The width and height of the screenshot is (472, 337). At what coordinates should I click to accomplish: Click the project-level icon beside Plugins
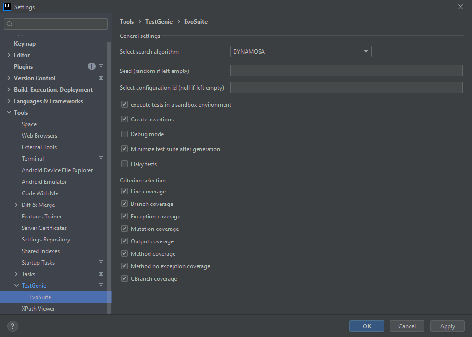pyautogui.click(x=101, y=66)
